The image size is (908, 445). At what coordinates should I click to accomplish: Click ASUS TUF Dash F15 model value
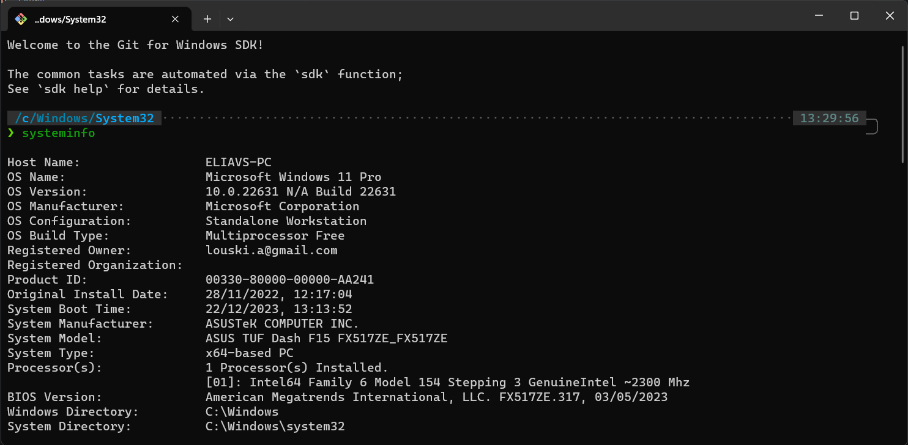tap(327, 338)
